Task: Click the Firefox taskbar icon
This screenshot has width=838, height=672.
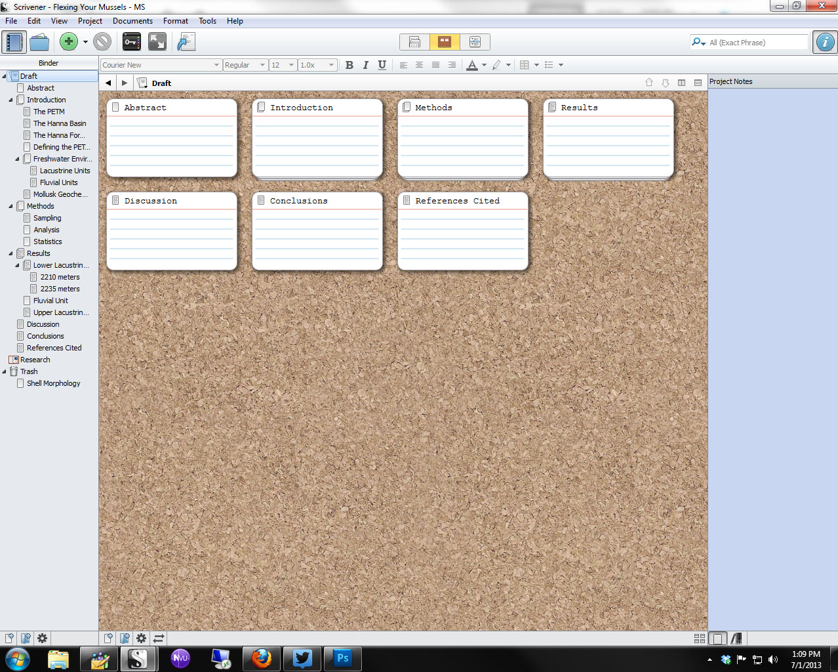Action: 262,658
